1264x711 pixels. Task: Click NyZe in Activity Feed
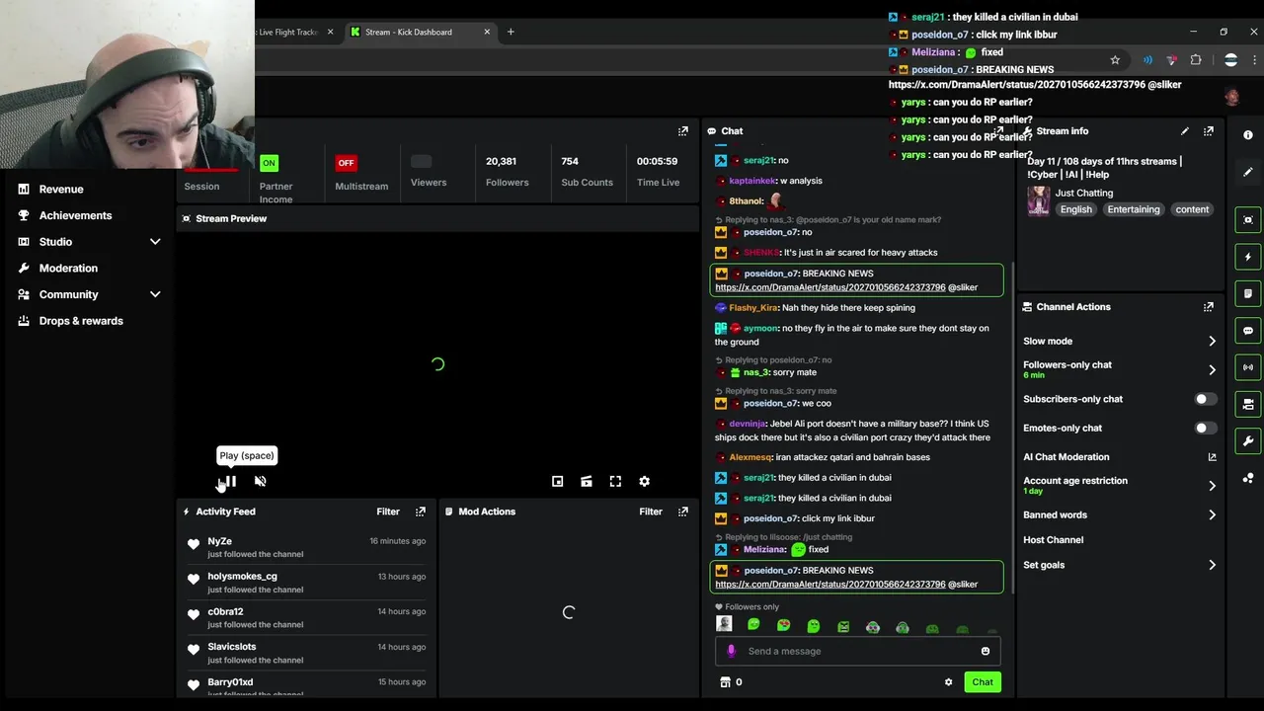pos(219,541)
